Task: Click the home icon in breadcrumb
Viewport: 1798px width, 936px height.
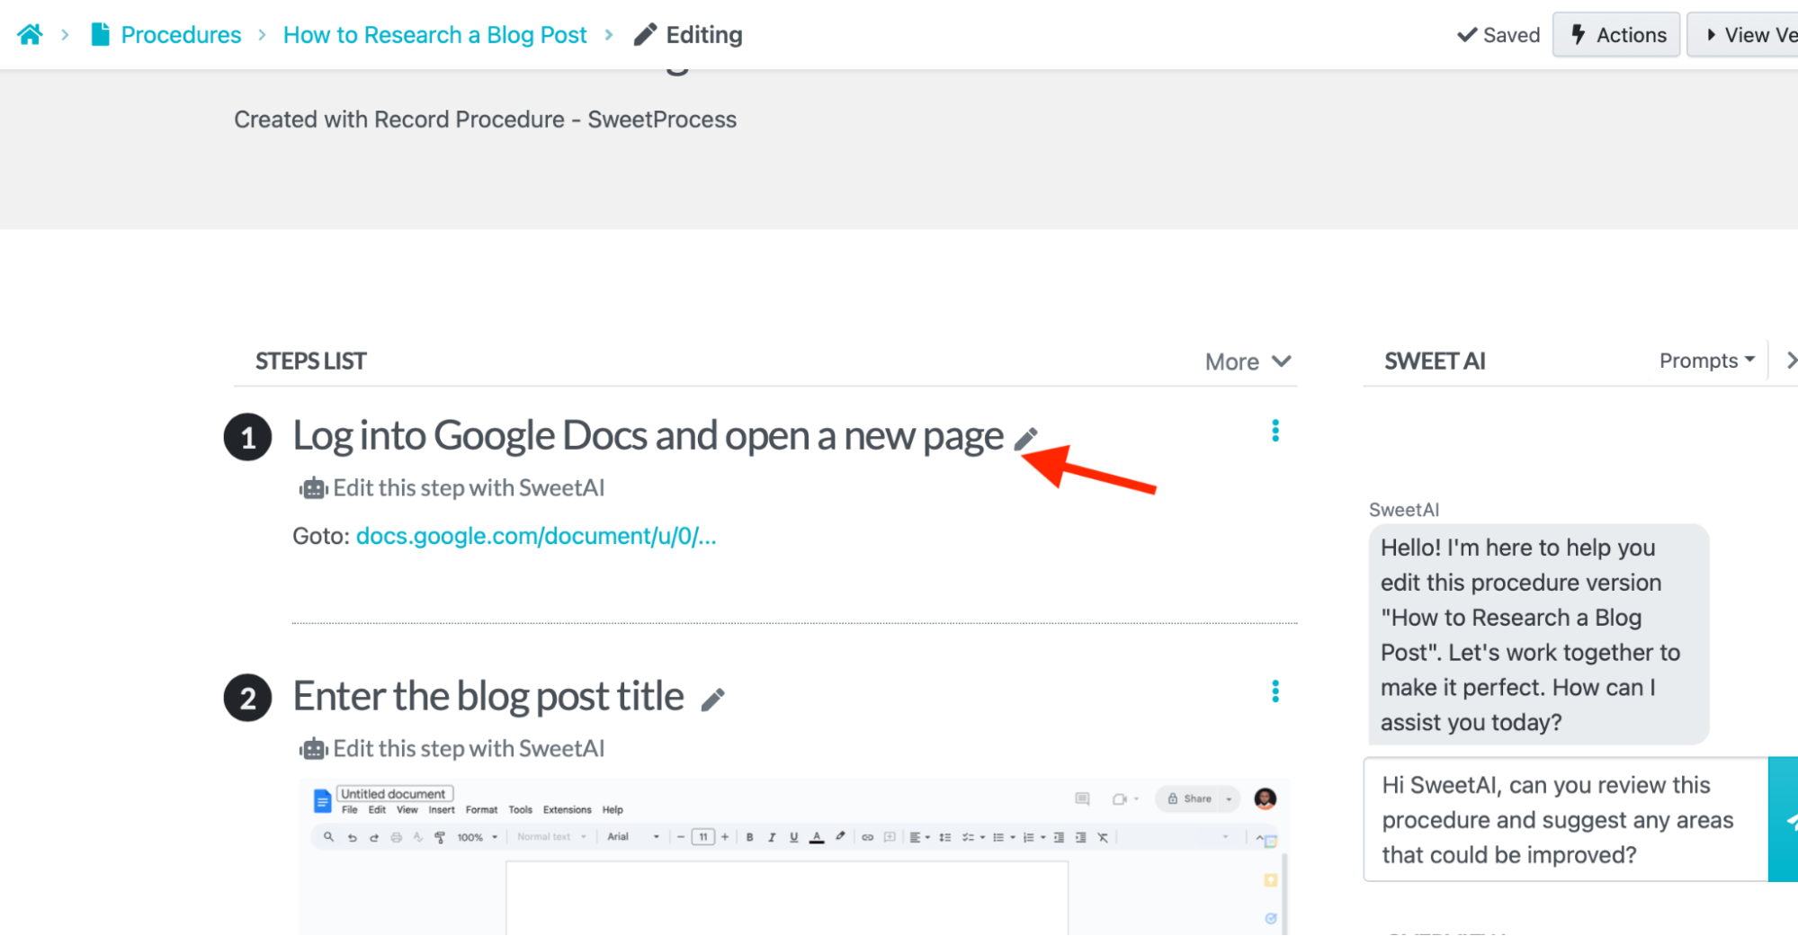Action: pos(30,35)
